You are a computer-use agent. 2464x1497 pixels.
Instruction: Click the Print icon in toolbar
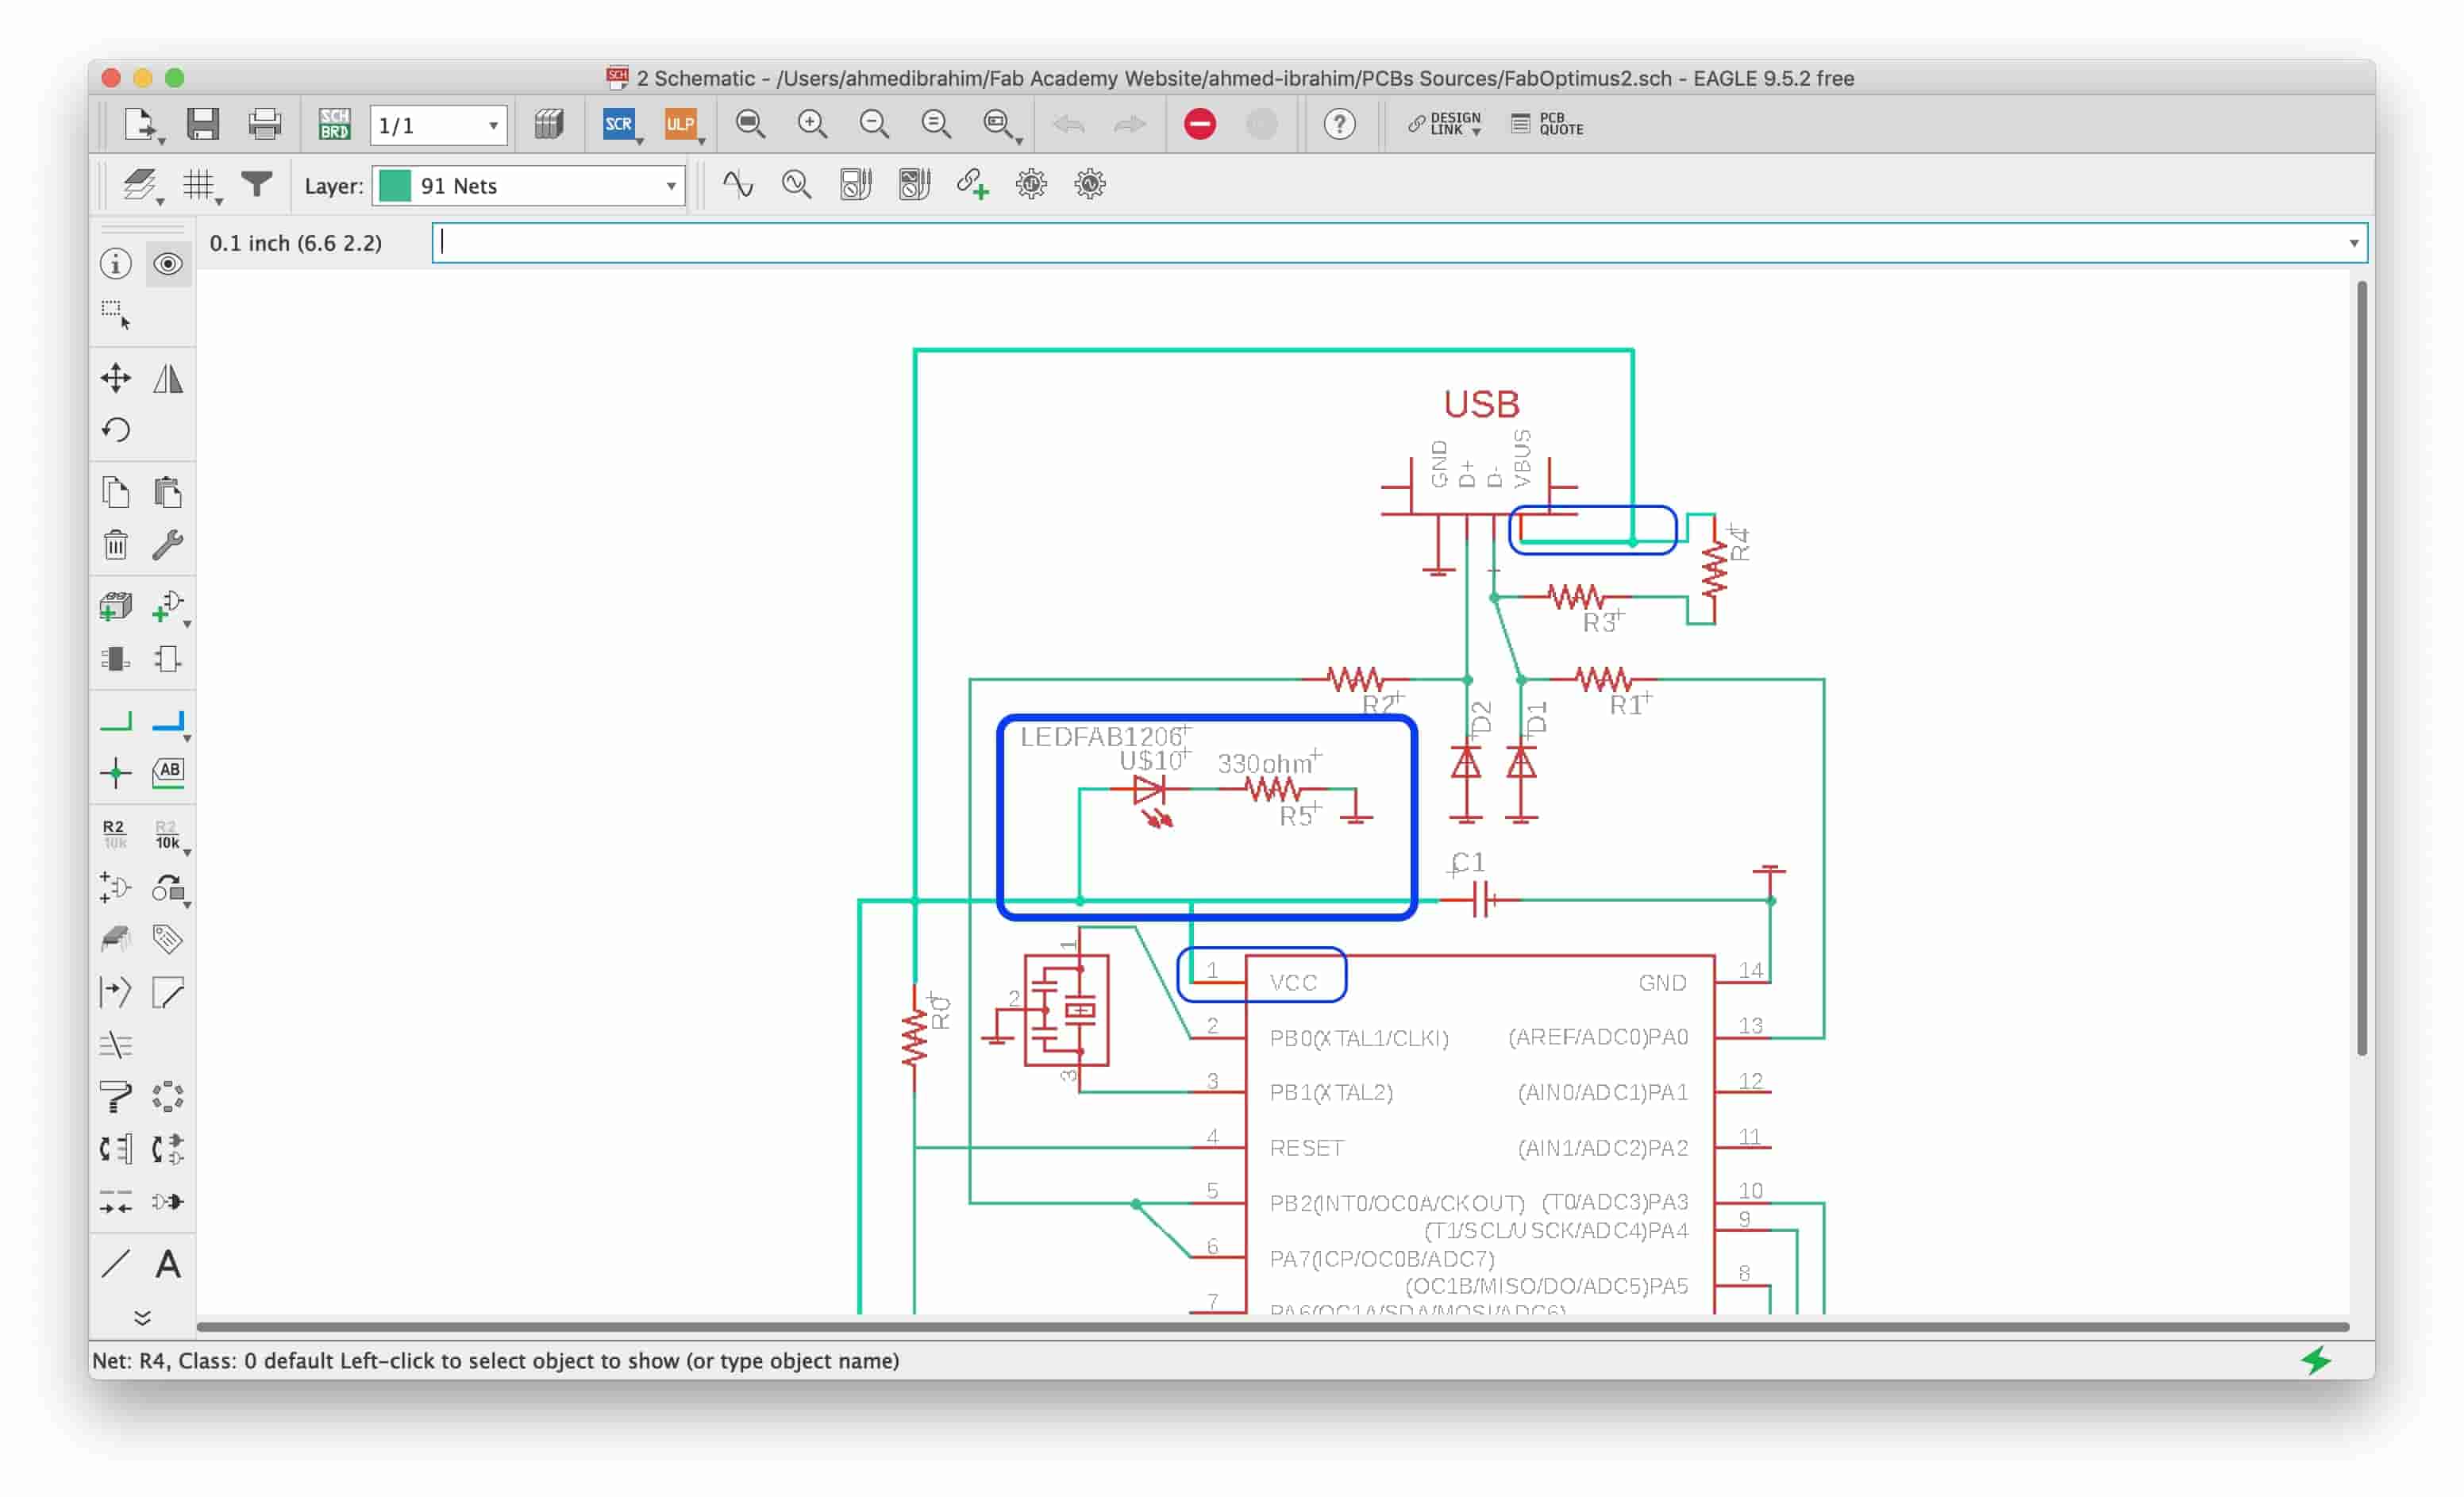(264, 124)
